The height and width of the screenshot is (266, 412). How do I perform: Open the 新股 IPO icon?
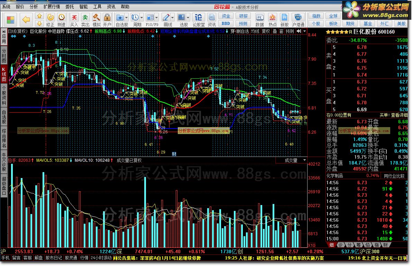(284, 17)
